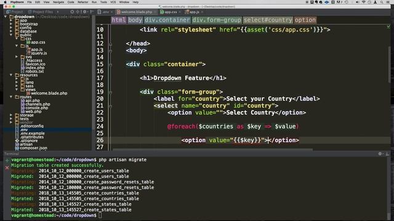Click the macOS volume icon
The width and height of the screenshot is (394, 221).
point(357,2)
